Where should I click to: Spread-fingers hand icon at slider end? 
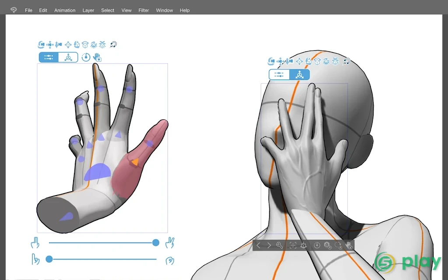(170, 243)
